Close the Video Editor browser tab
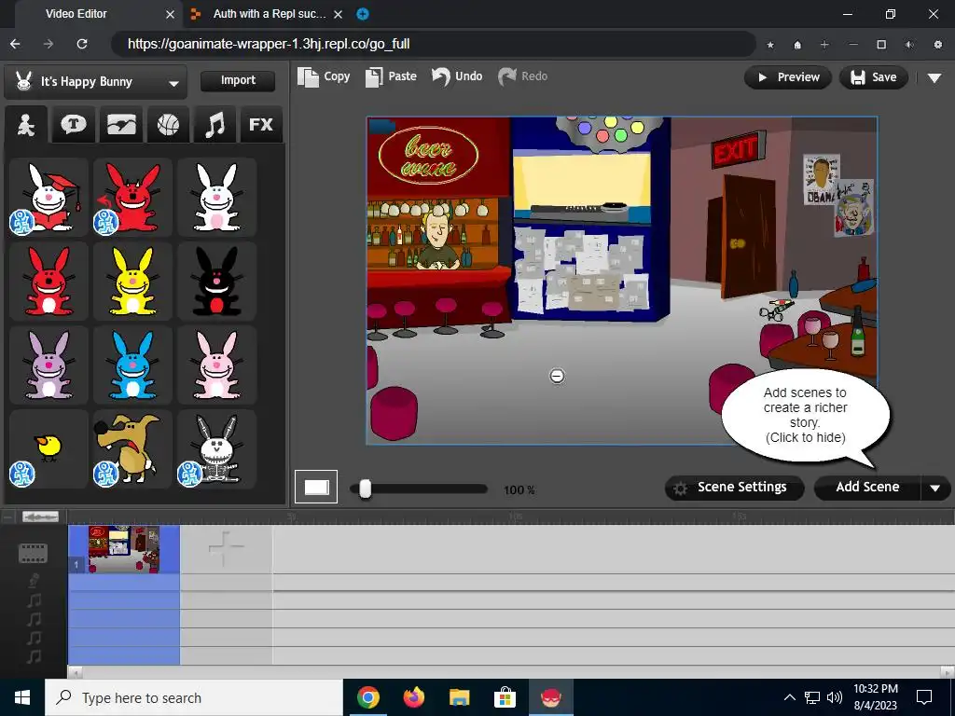The height and width of the screenshot is (716, 955). point(170,15)
